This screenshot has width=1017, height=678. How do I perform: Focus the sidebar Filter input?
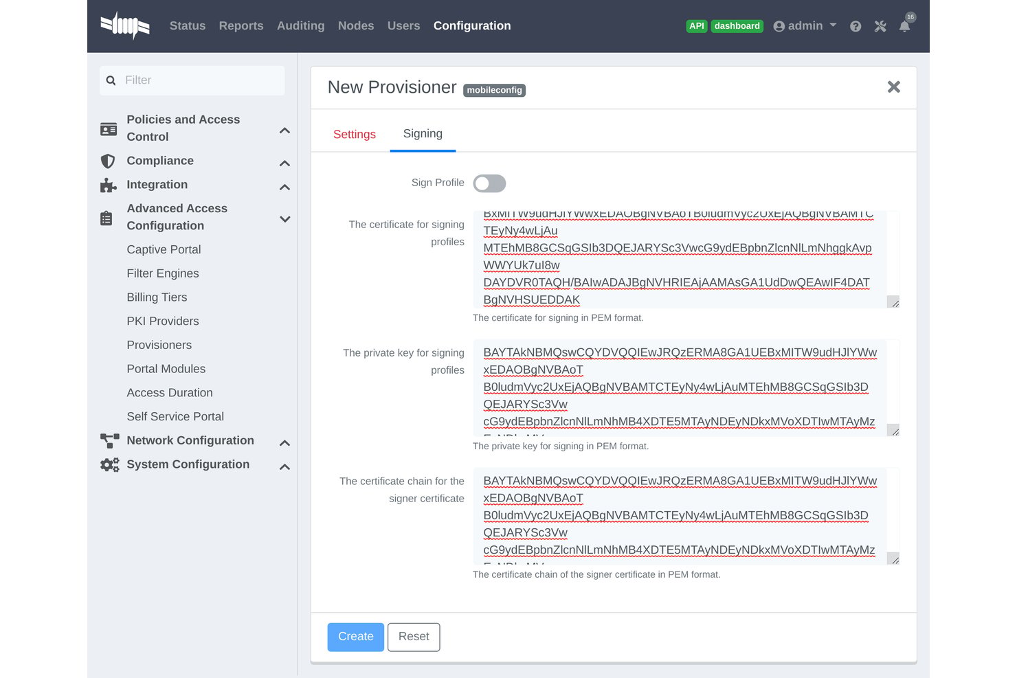click(x=192, y=80)
